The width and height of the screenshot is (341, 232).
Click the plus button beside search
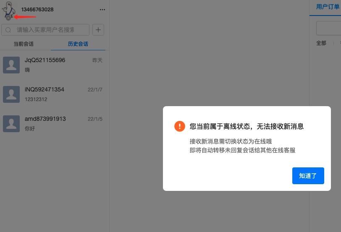[x=98, y=30]
